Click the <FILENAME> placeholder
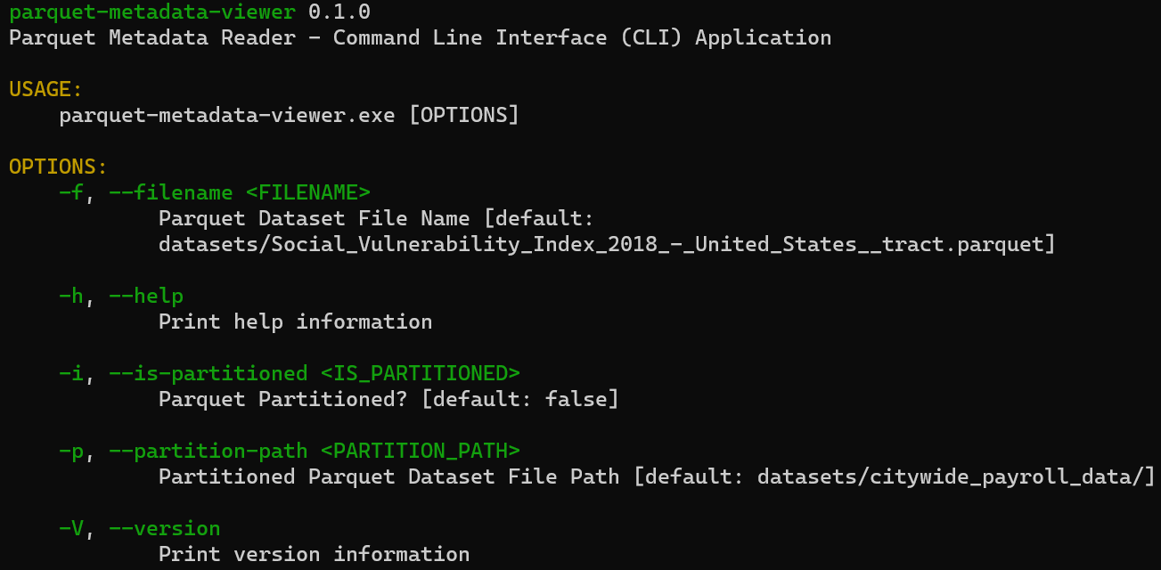This screenshot has height=570, width=1161. pyautogui.click(x=307, y=192)
